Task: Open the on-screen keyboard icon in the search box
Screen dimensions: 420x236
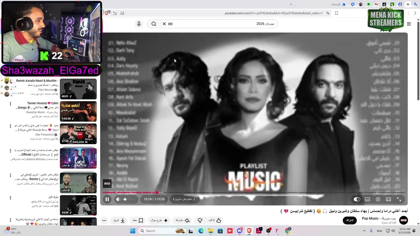Action: [170, 24]
